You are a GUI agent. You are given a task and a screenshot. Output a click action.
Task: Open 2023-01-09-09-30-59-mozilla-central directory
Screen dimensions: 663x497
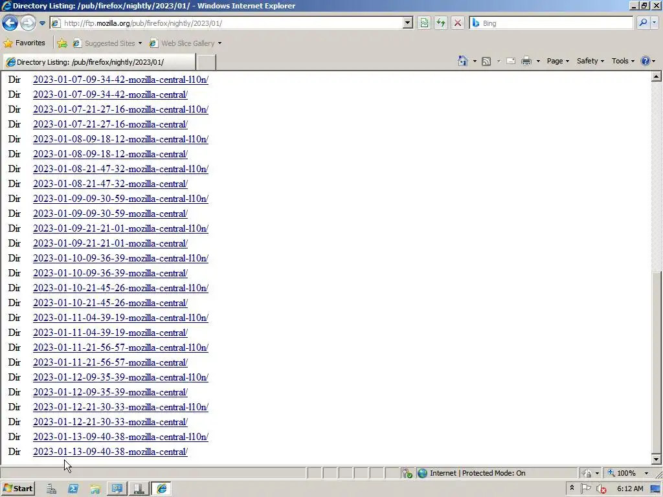point(110,214)
